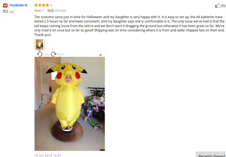The image size is (226, 157).
Task: Click the US country label
Action: click(12, 12)
